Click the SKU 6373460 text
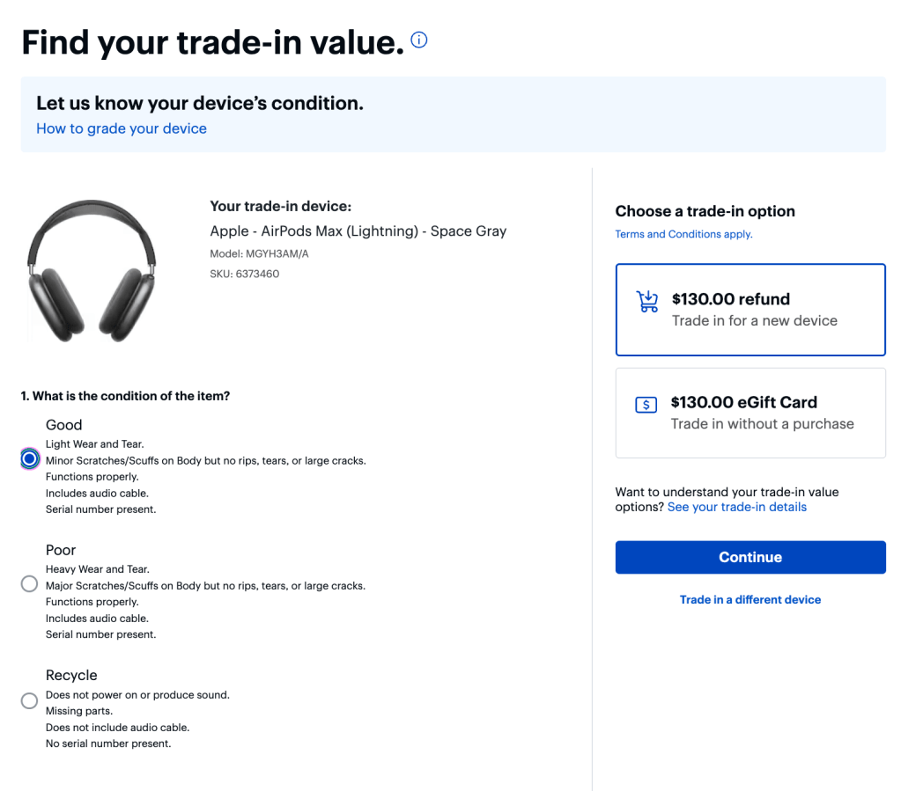The image size is (901, 791). click(245, 274)
